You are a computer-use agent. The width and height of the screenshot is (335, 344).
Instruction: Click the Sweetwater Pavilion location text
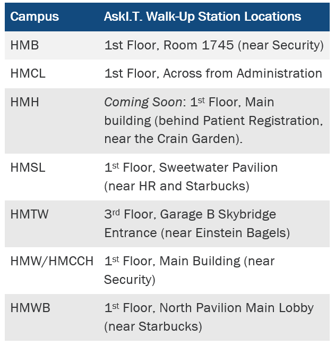(x=218, y=167)
